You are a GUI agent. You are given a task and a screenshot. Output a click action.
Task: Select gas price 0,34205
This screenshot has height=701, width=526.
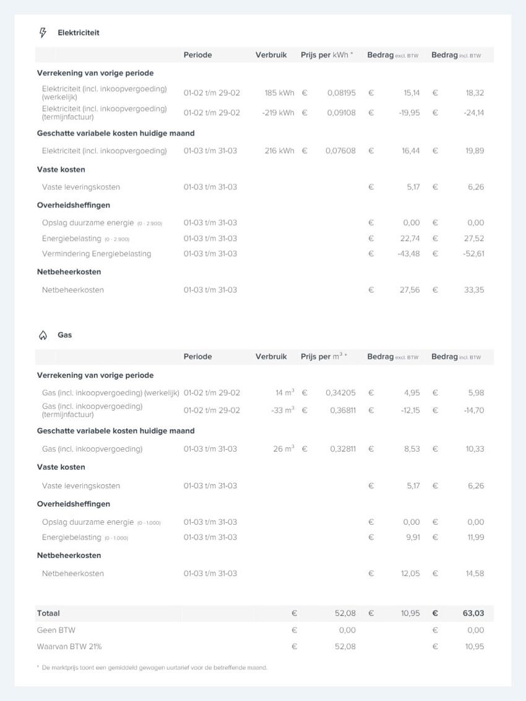[x=340, y=392]
